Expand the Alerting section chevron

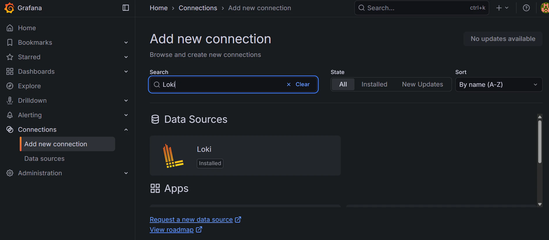click(126, 115)
